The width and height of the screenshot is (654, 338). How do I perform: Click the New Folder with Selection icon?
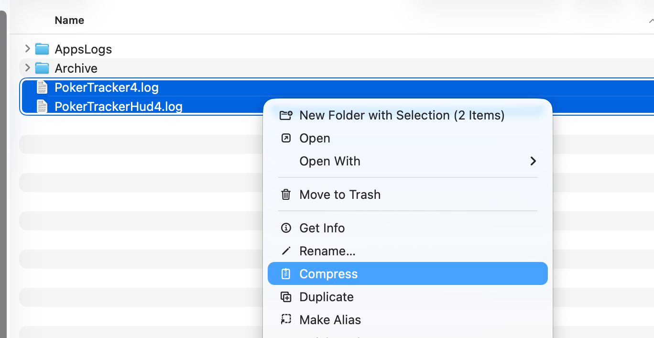[x=286, y=115]
